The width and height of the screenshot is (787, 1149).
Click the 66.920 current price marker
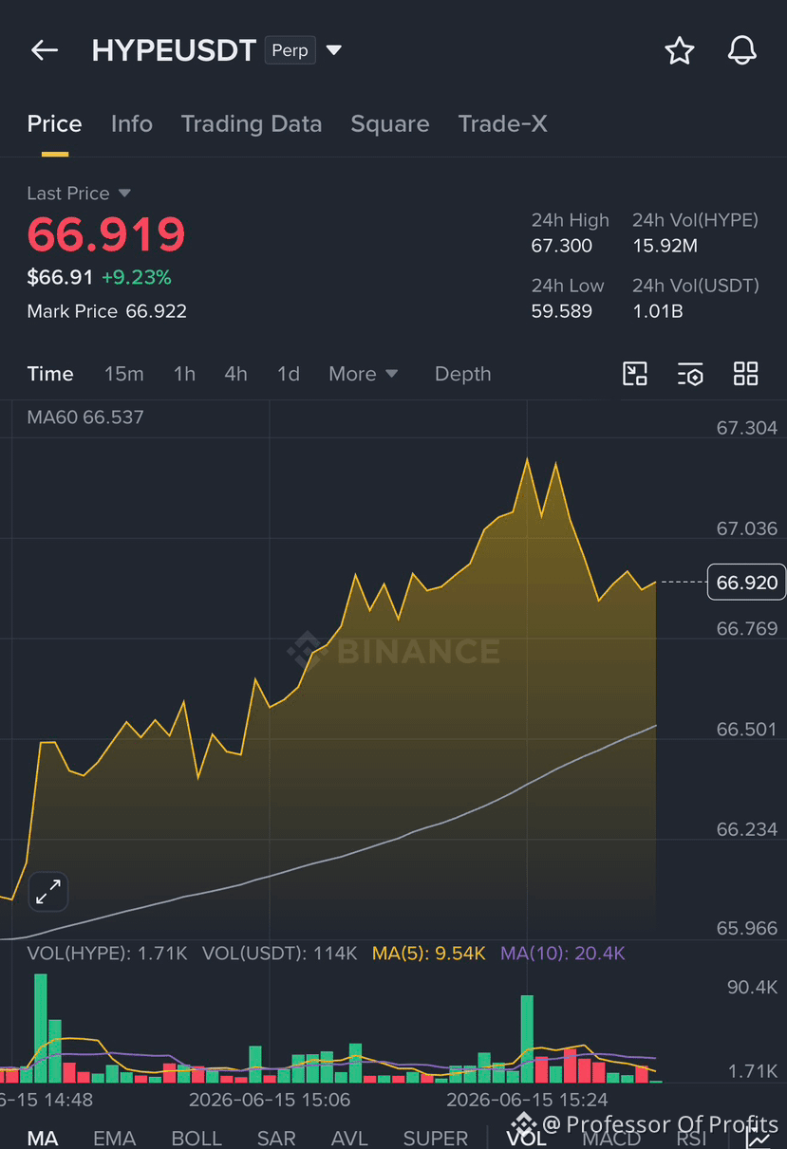point(747,583)
